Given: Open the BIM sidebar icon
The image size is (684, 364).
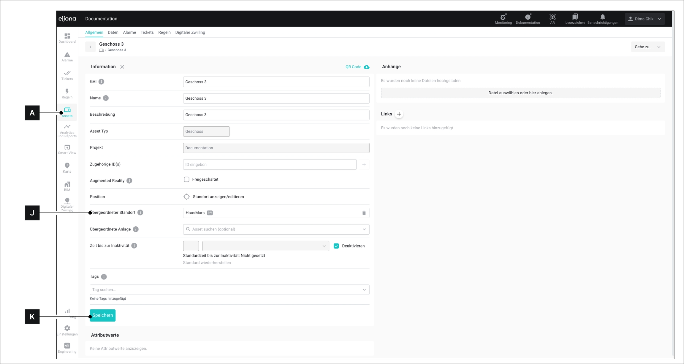Looking at the screenshot, I should tap(67, 186).
